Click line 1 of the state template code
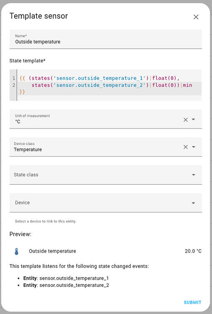 coord(100,78)
